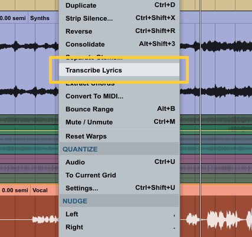Open quantize Settings dialog
The height and width of the screenshot is (237, 252).
[119, 188]
